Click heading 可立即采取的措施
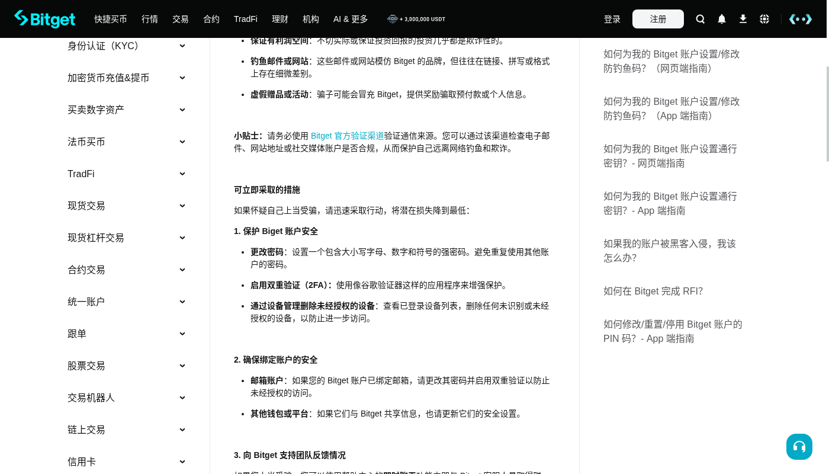The image size is (829, 474). point(267,190)
